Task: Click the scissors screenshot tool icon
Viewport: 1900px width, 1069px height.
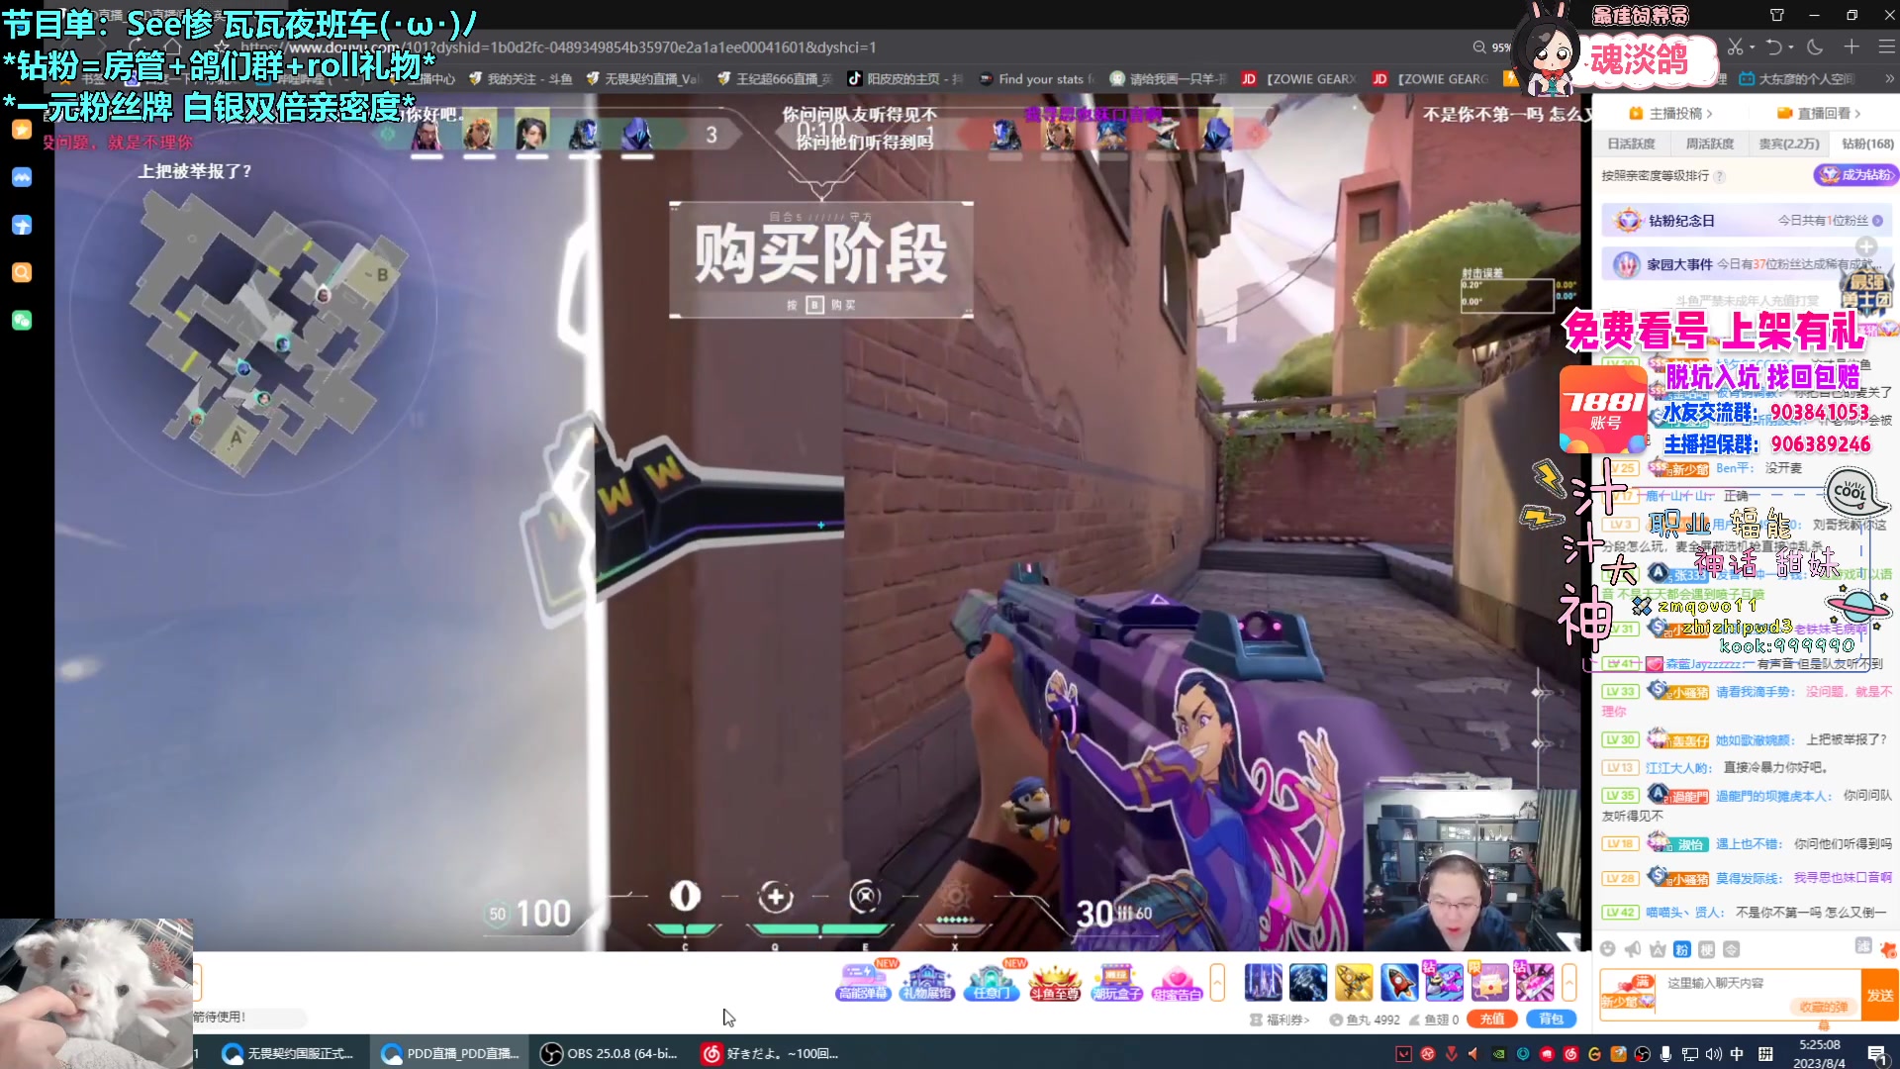Action: pyautogui.click(x=1735, y=47)
